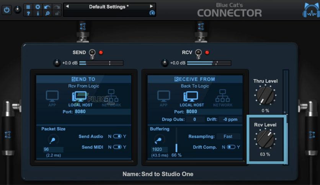This screenshot has width=320, height=185.
Task: Click the 'Rcv From Logic' label
Action: click(84, 86)
